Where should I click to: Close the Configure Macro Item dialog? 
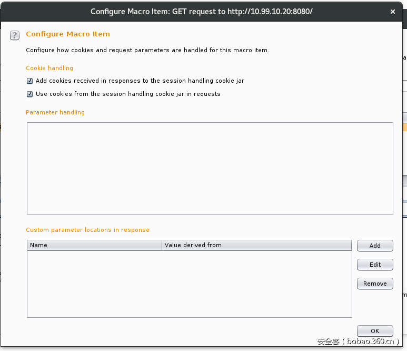(x=393, y=11)
